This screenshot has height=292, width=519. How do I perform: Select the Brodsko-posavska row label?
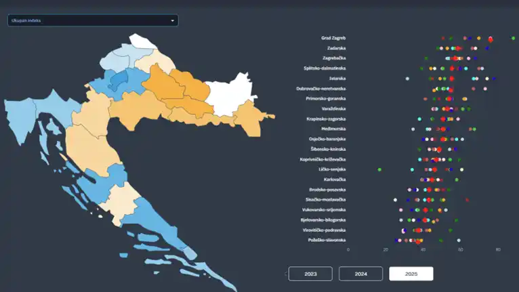click(327, 190)
